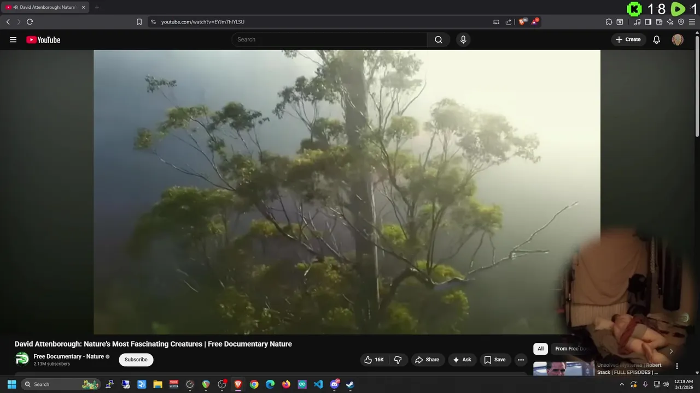The image size is (700, 393).
Task: Share this page from address bar
Action: click(509, 22)
